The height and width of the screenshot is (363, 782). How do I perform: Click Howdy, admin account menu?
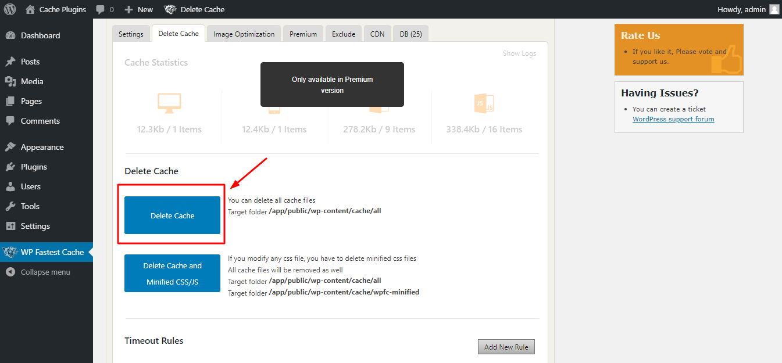coord(748,9)
